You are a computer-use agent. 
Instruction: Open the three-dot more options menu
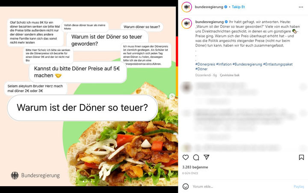pyautogui.click(x=301, y=7)
